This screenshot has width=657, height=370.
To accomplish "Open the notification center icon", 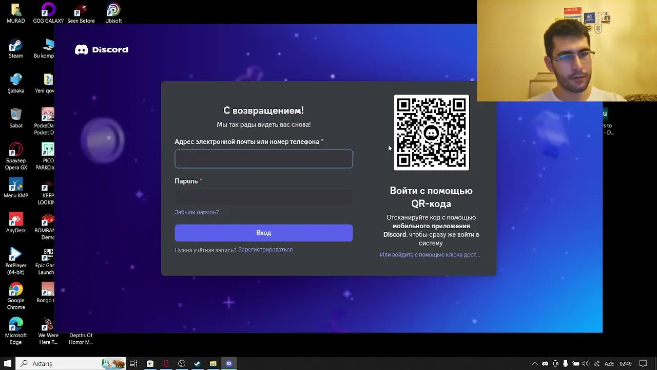I will [x=643, y=364].
